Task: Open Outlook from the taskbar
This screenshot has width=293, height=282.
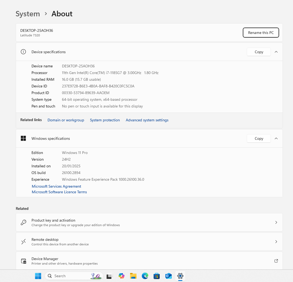Action: pos(169,276)
